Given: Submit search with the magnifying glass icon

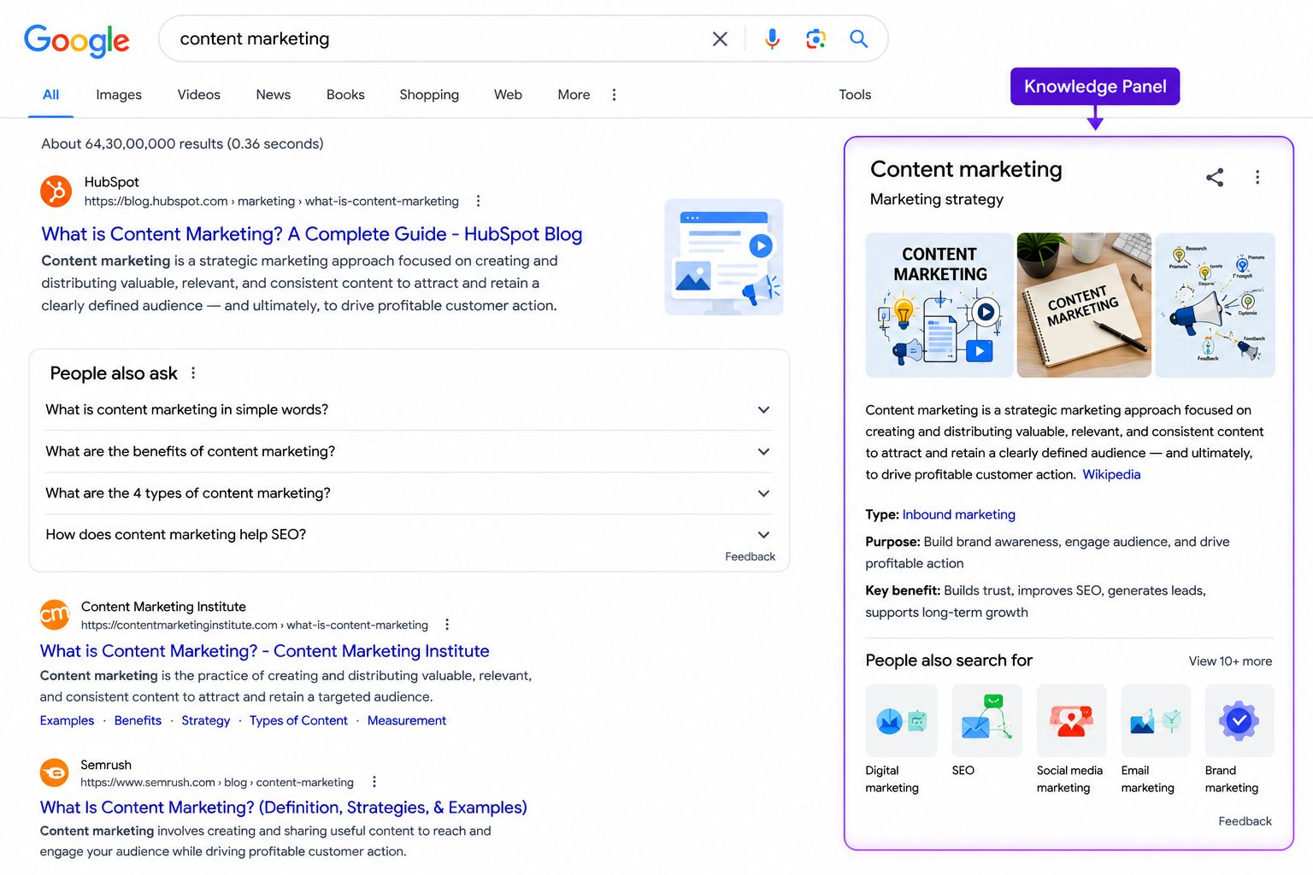Looking at the screenshot, I should pyautogui.click(x=858, y=38).
